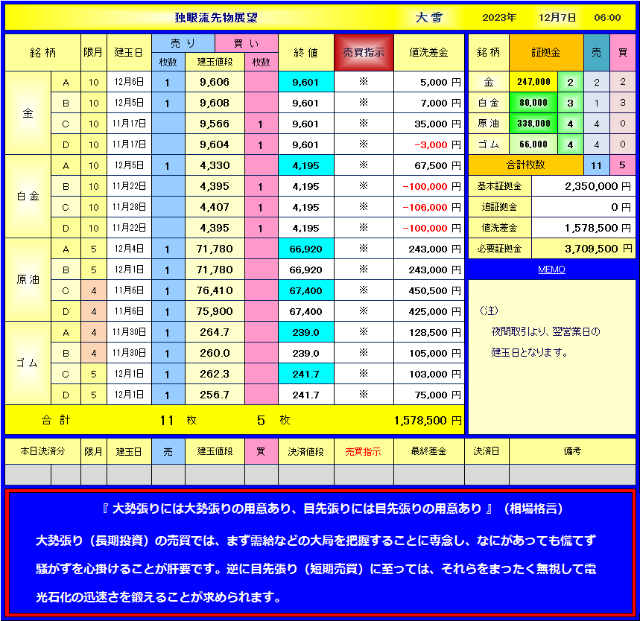
Task: Select the 67,500 円 valuation cell
Action: (x=429, y=165)
